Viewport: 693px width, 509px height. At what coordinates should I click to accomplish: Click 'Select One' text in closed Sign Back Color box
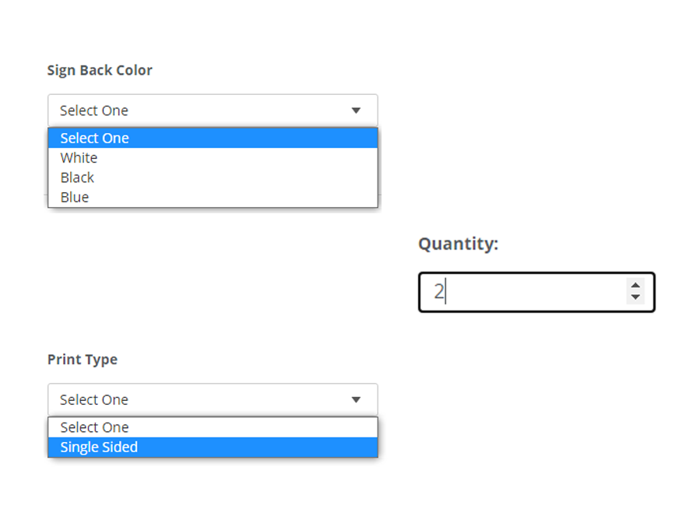click(x=94, y=111)
